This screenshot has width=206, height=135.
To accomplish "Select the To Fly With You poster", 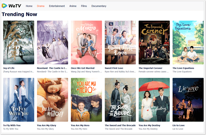I will [19, 100].
